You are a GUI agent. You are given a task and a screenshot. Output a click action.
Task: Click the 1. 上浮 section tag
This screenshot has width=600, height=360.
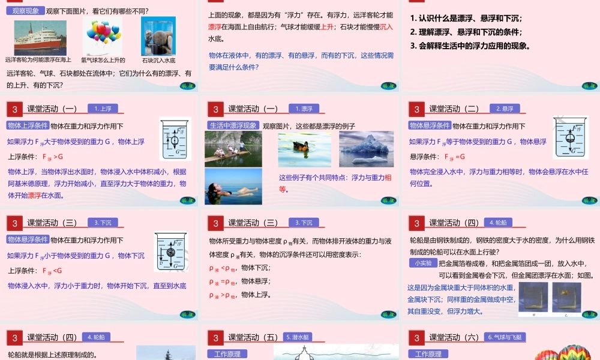pos(103,109)
